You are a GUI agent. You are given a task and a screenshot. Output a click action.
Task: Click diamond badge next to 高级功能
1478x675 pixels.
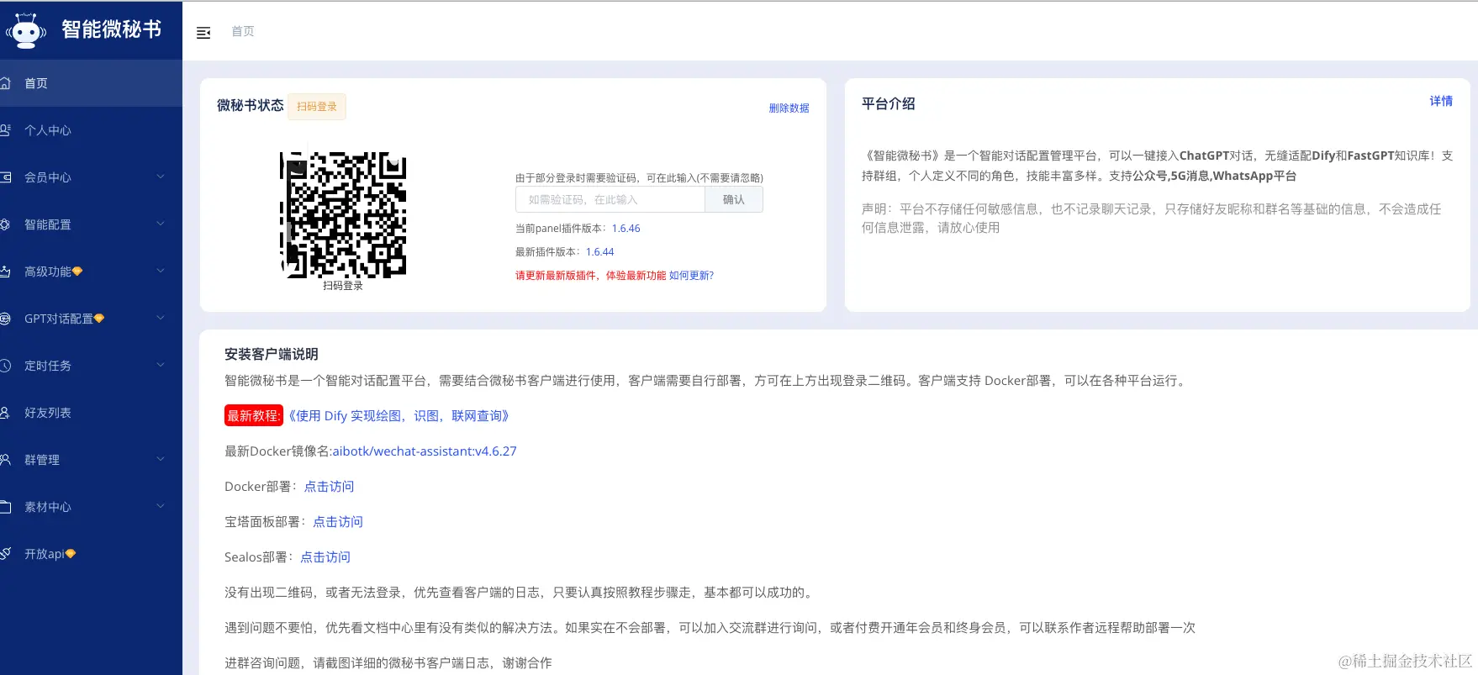77,272
